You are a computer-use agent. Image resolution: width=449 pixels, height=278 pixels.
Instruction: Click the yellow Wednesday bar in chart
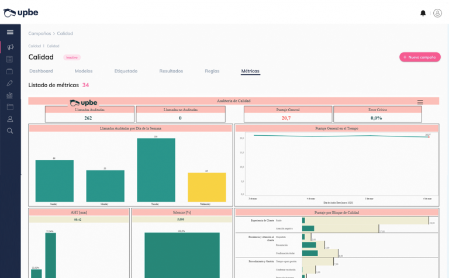click(206, 187)
